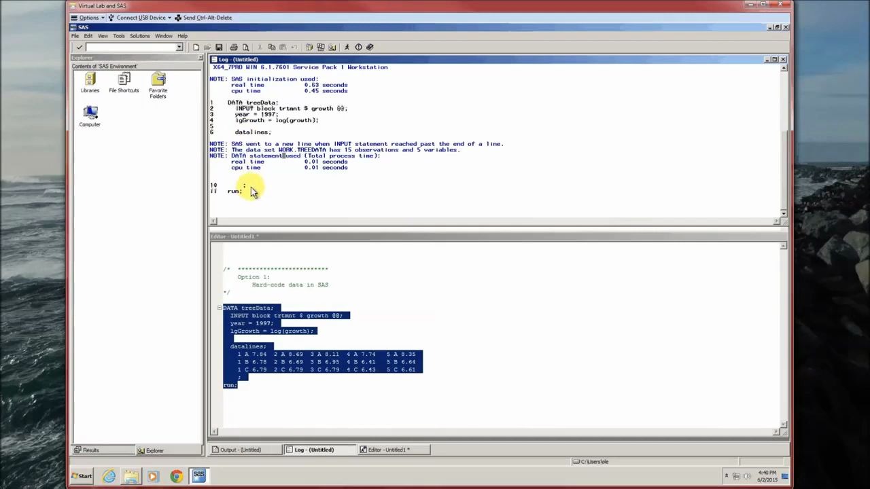
Task: Open Print Preview from the toolbar
Action: click(x=245, y=47)
